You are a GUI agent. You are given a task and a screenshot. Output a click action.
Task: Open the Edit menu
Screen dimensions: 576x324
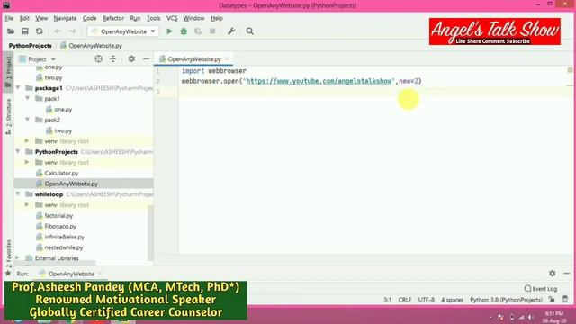pyautogui.click(x=24, y=18)
